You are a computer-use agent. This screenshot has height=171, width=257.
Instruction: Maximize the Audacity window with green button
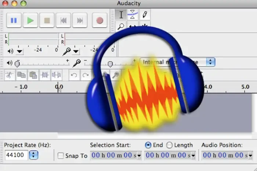pyautogui.click(x=23, y=3)
